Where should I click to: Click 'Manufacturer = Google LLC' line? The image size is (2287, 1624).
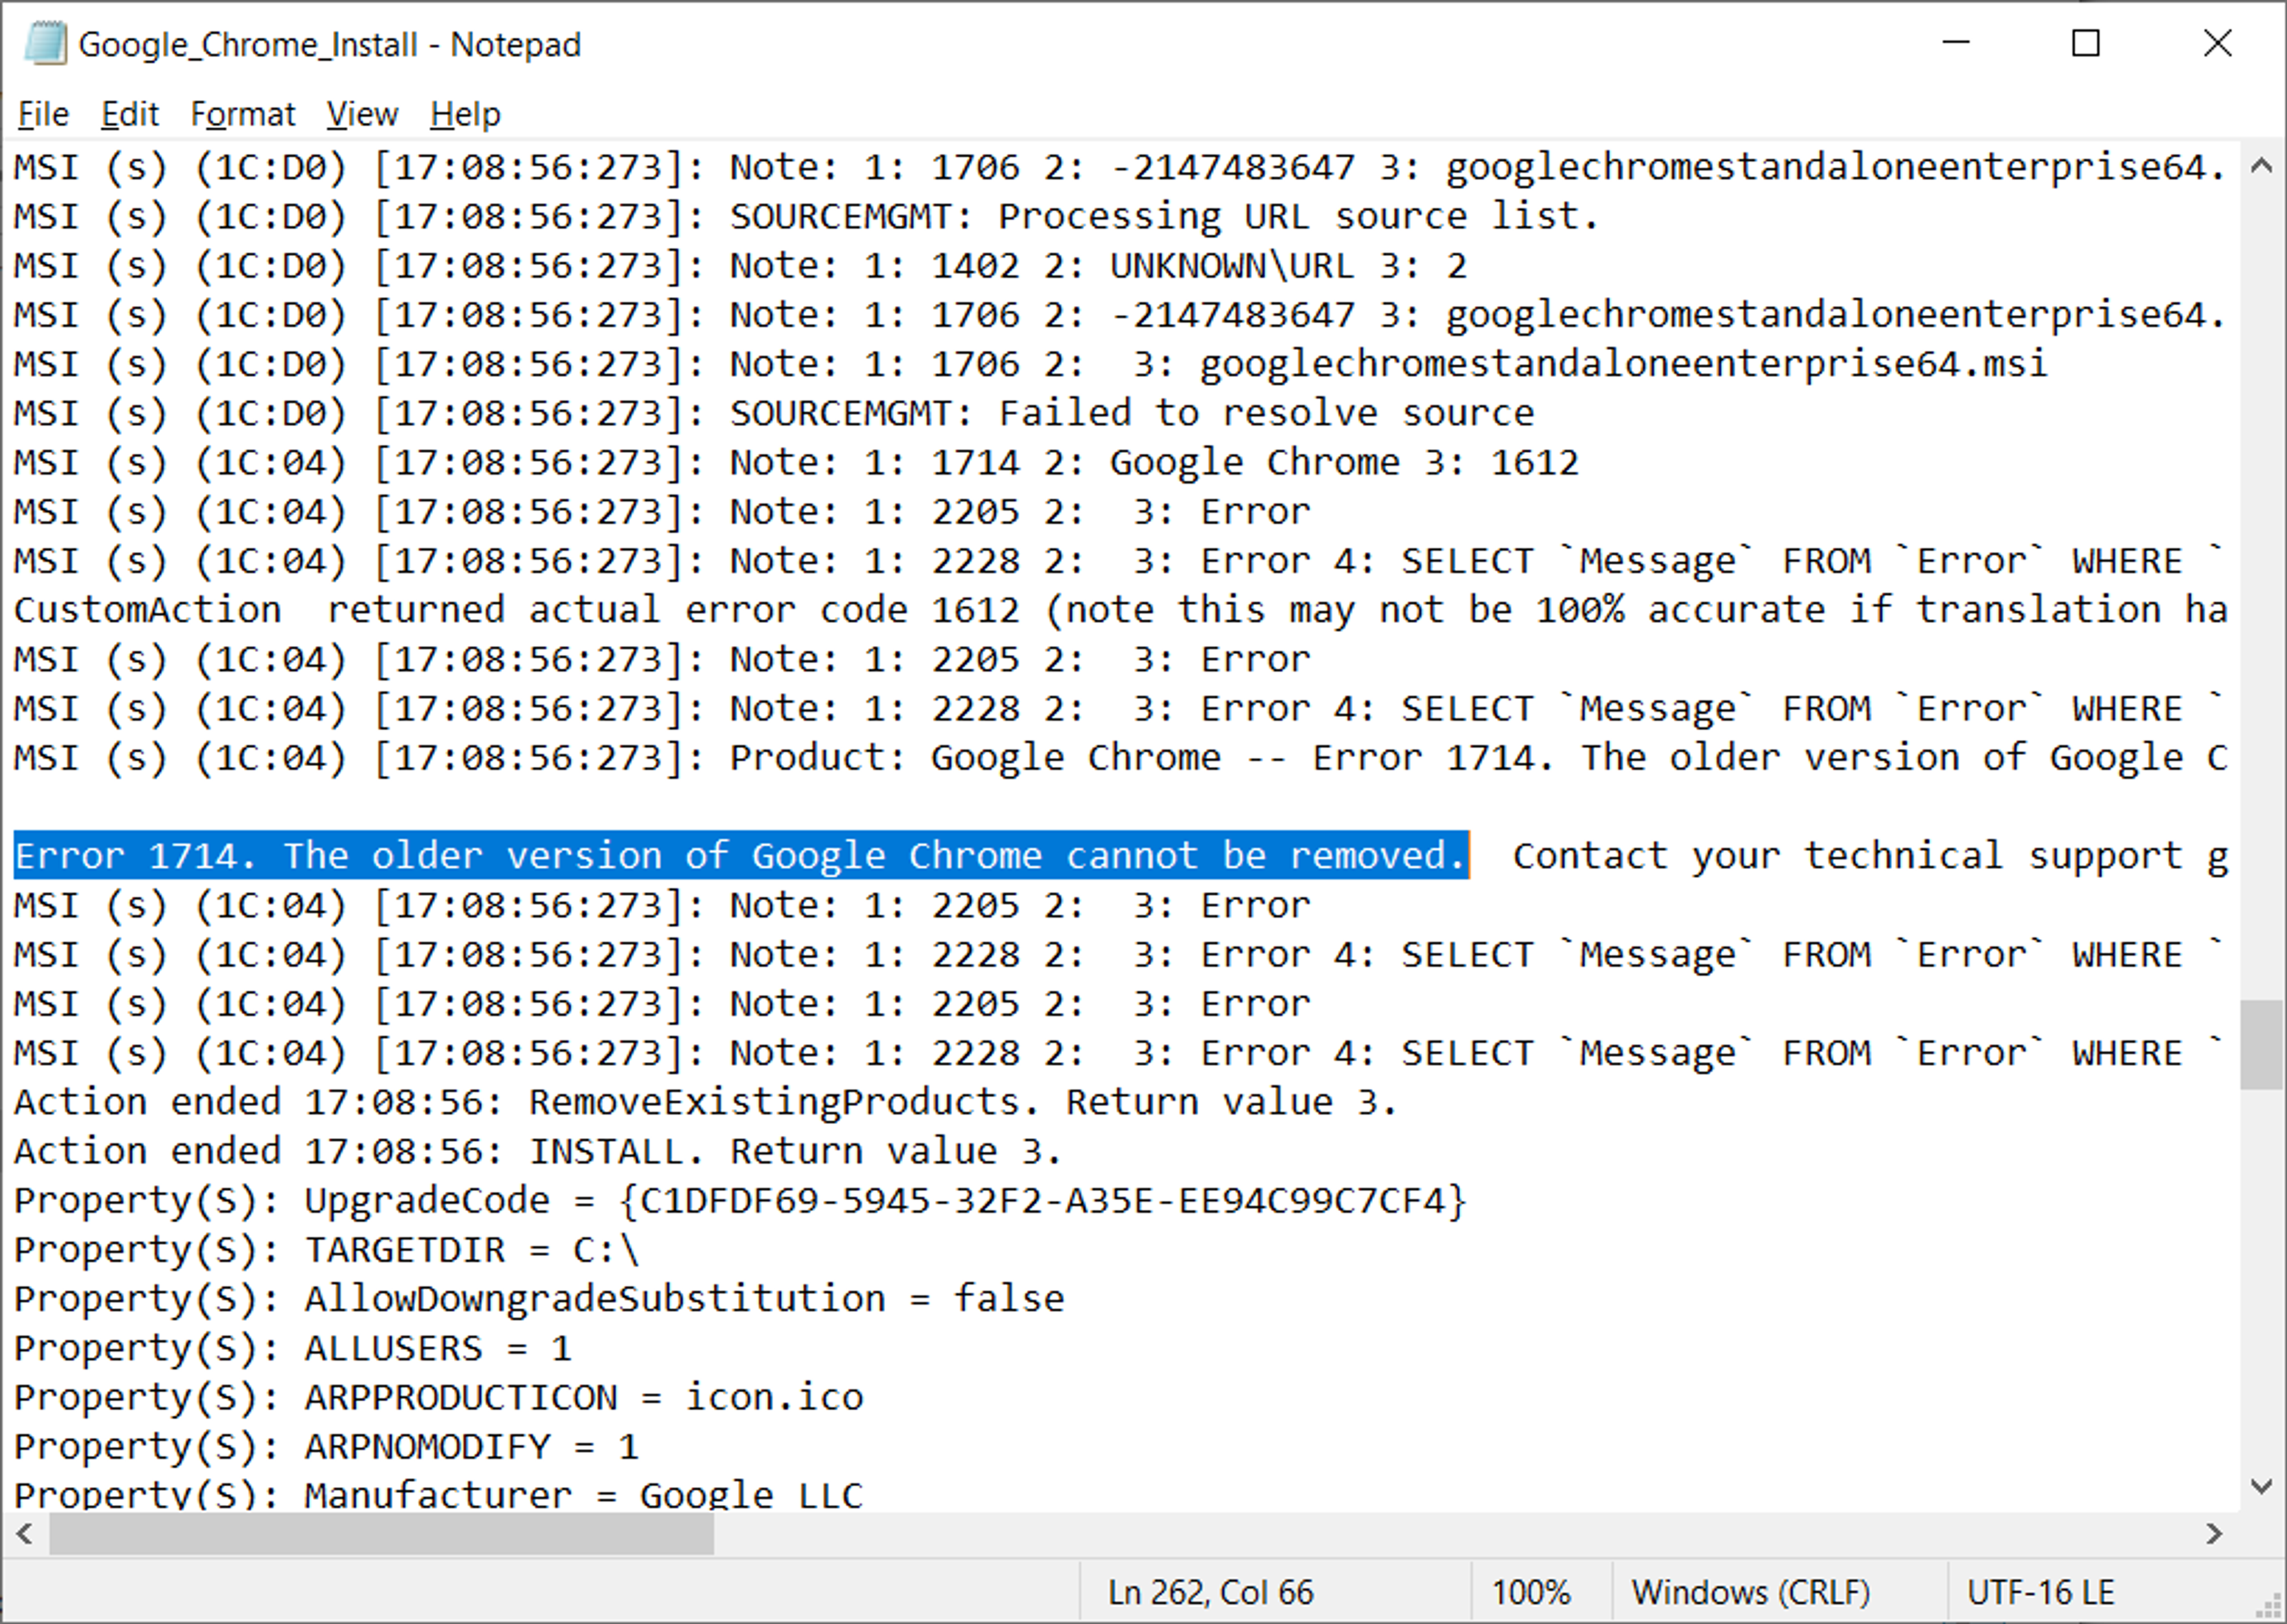coord(439,1494)
